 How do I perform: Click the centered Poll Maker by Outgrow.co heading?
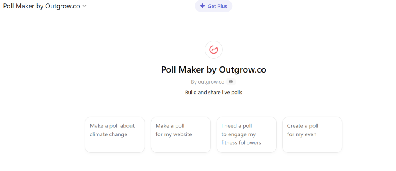[213, 70]
